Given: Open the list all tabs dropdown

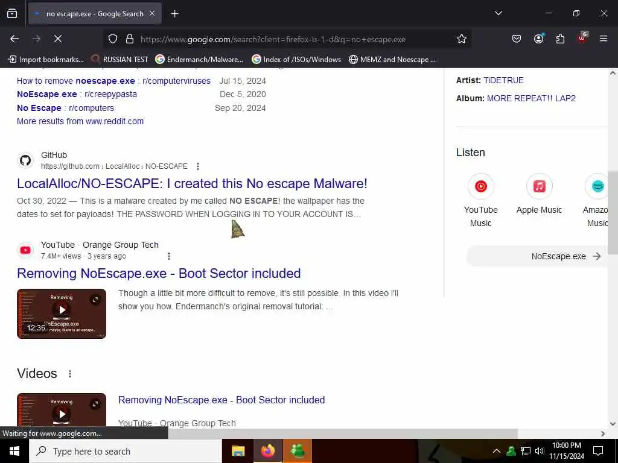Looking at the screenshot, I should 498,13.
